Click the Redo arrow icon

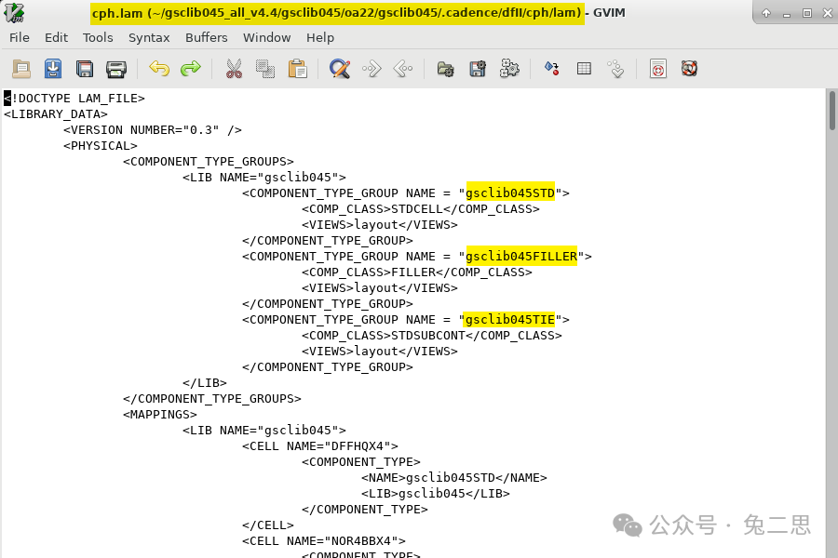pos(191,69)
